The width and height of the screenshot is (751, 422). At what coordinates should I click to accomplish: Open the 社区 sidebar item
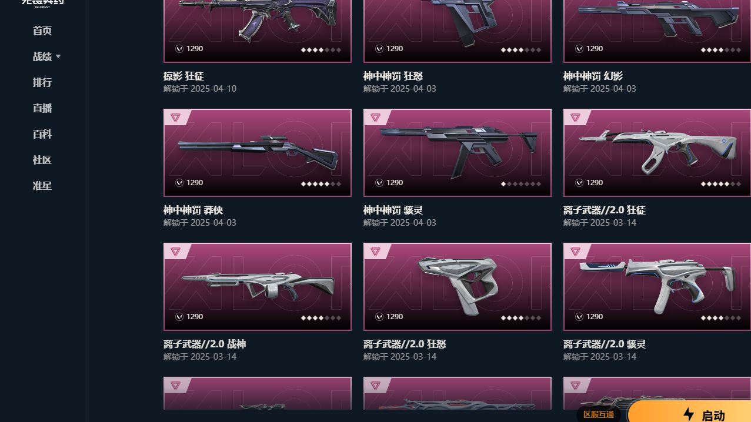(x=42, y=160)
